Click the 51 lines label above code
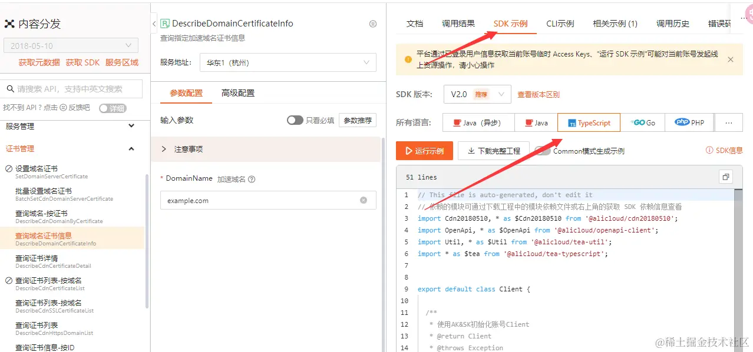The height and width of the screenshot is (352, 753). (x=421, y=177)
